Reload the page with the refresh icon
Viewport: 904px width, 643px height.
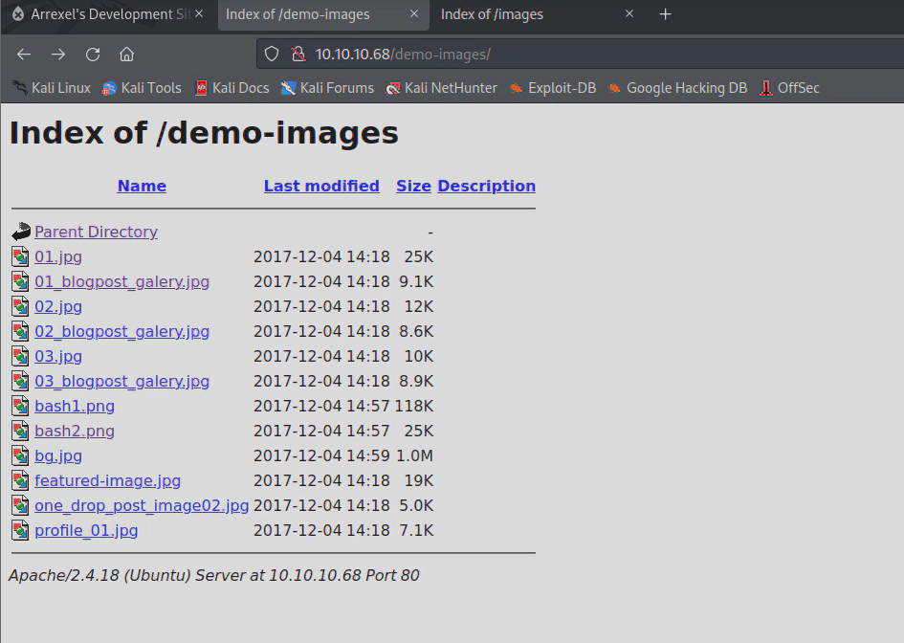(x=93, y=55)
